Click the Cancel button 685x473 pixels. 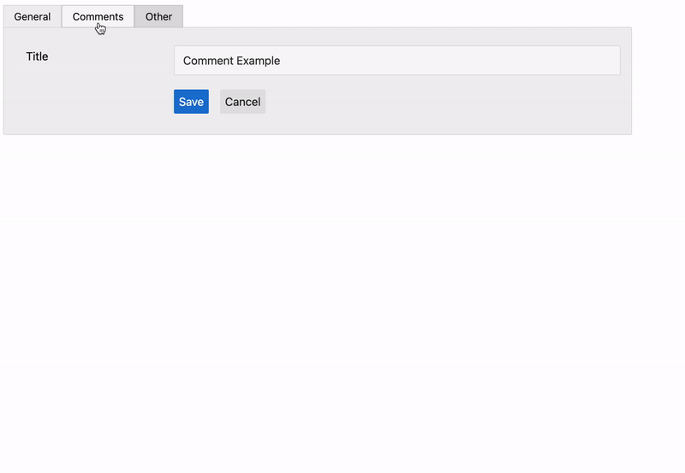tap(242, 102)
